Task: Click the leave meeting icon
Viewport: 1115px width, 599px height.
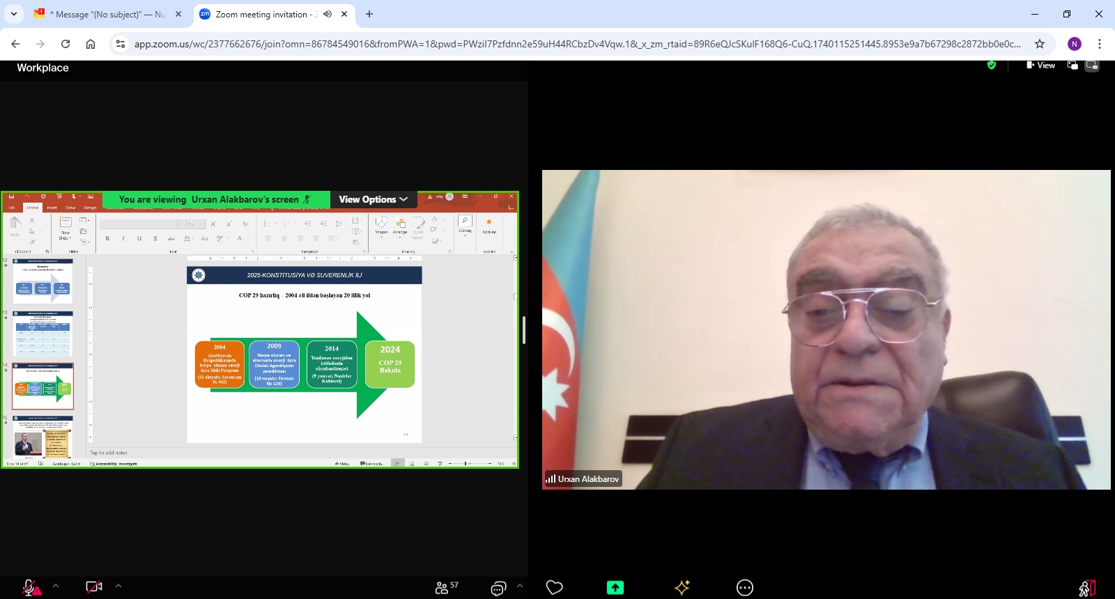Action: [1086, 589]
